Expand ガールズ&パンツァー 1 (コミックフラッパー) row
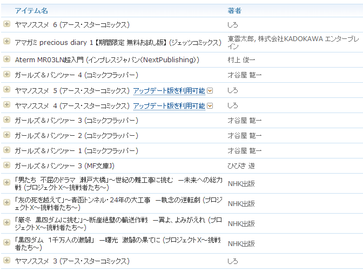 6,150
